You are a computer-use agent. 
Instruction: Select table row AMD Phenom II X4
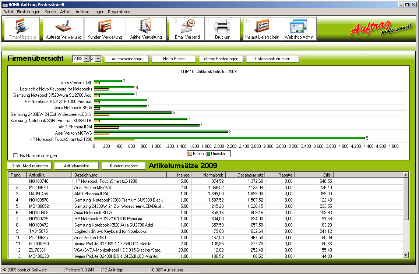tap(205, 194)
